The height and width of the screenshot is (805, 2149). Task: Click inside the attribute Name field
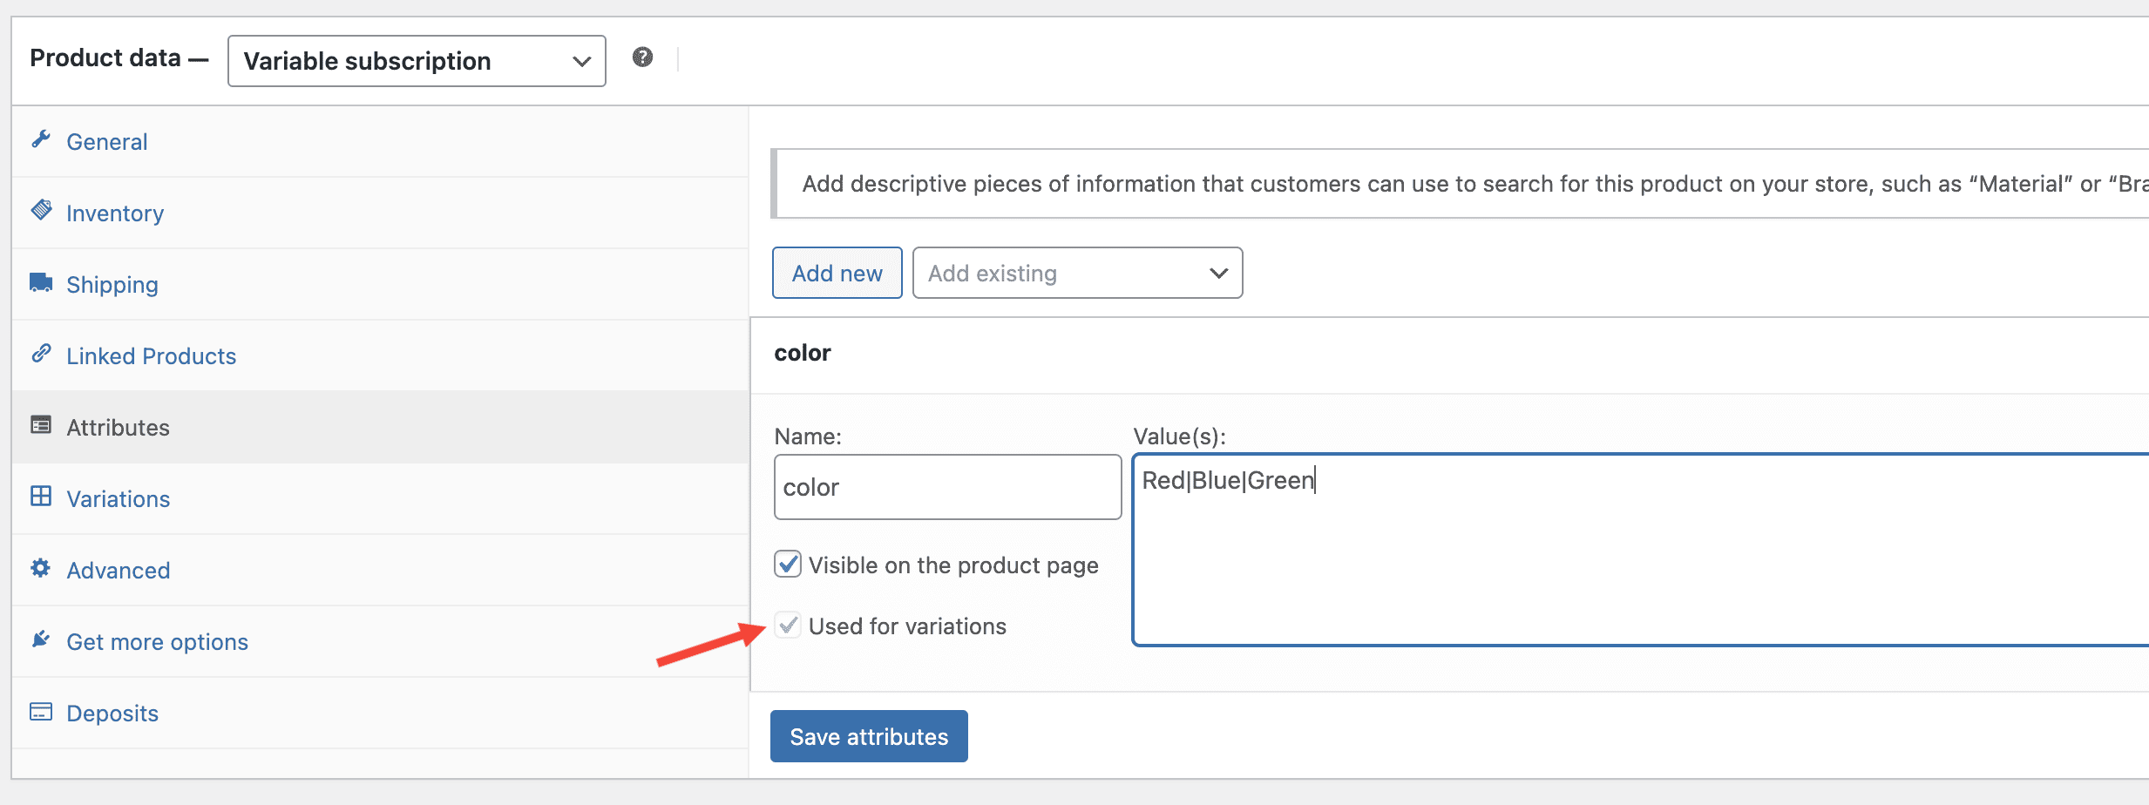pyautogui.click(x=946, y=487)
